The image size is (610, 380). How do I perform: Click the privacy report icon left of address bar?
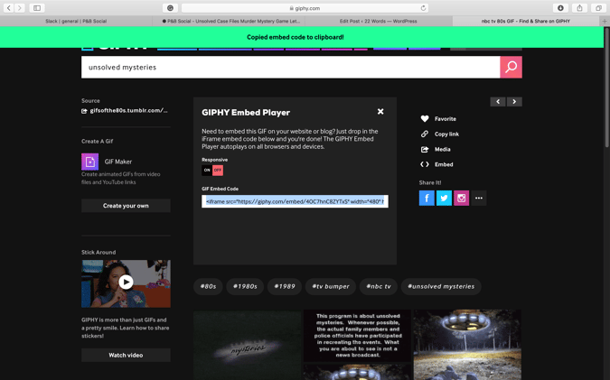[170, 8]
